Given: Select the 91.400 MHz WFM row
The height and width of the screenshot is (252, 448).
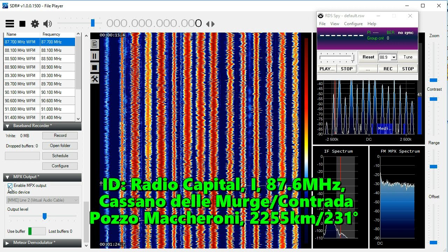Looking at the screenshot, I should pyautogui.click(x=40, y=118).
